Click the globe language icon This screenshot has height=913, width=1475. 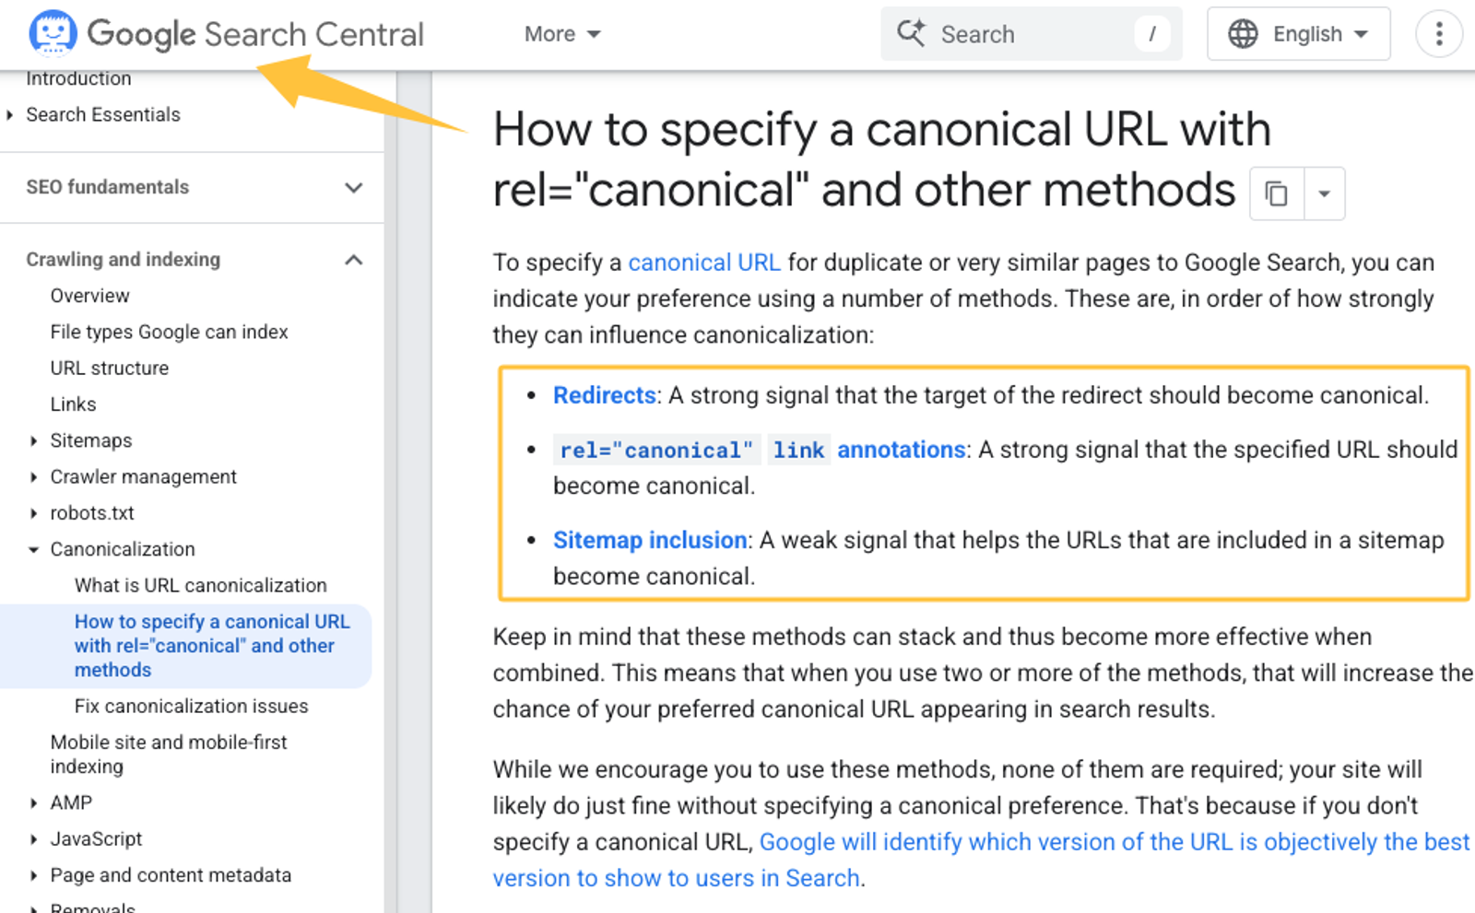1243,34
